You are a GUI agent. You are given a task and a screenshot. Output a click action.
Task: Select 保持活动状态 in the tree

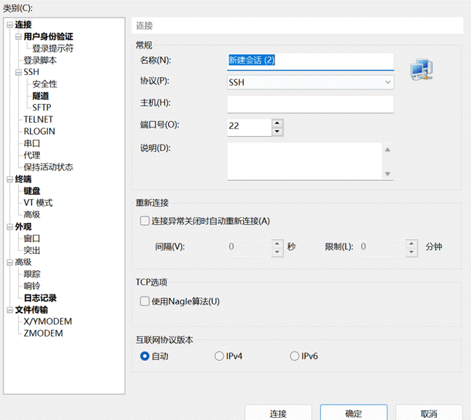coord(48,167)
